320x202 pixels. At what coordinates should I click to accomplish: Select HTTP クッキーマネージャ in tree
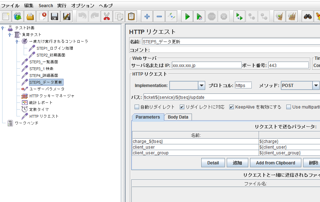coord(52,96)
